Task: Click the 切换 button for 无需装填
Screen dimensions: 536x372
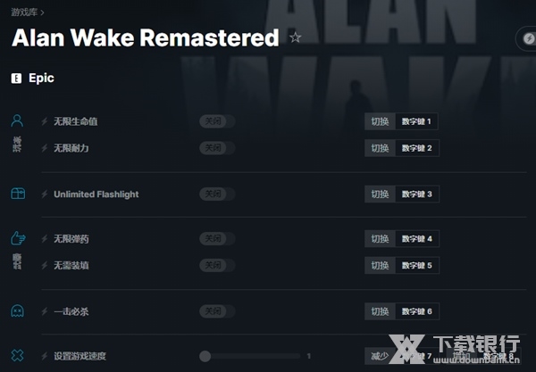Action: (380, 266)
